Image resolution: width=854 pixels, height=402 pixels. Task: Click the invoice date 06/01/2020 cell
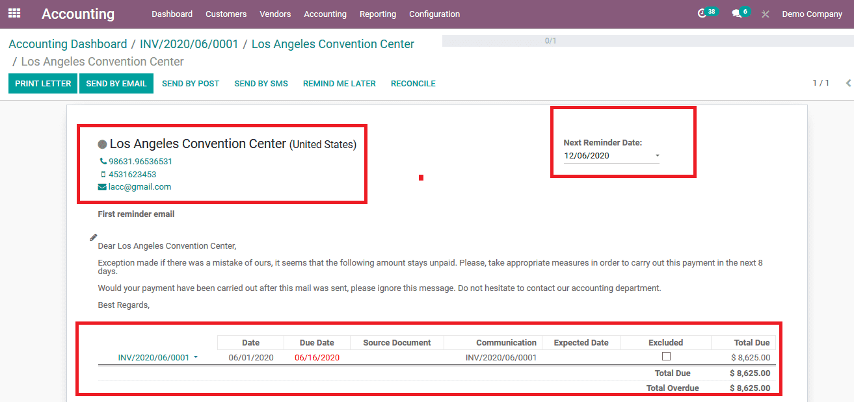point(251,357)
